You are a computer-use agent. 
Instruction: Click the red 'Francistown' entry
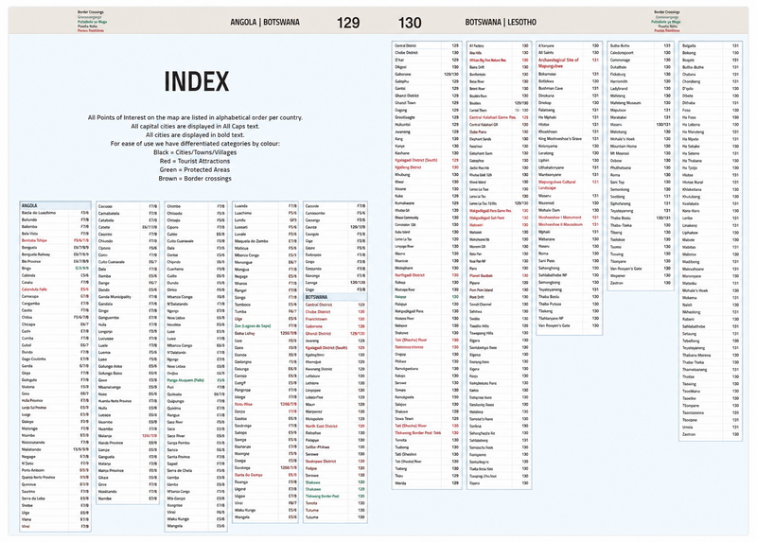(316, 319)
